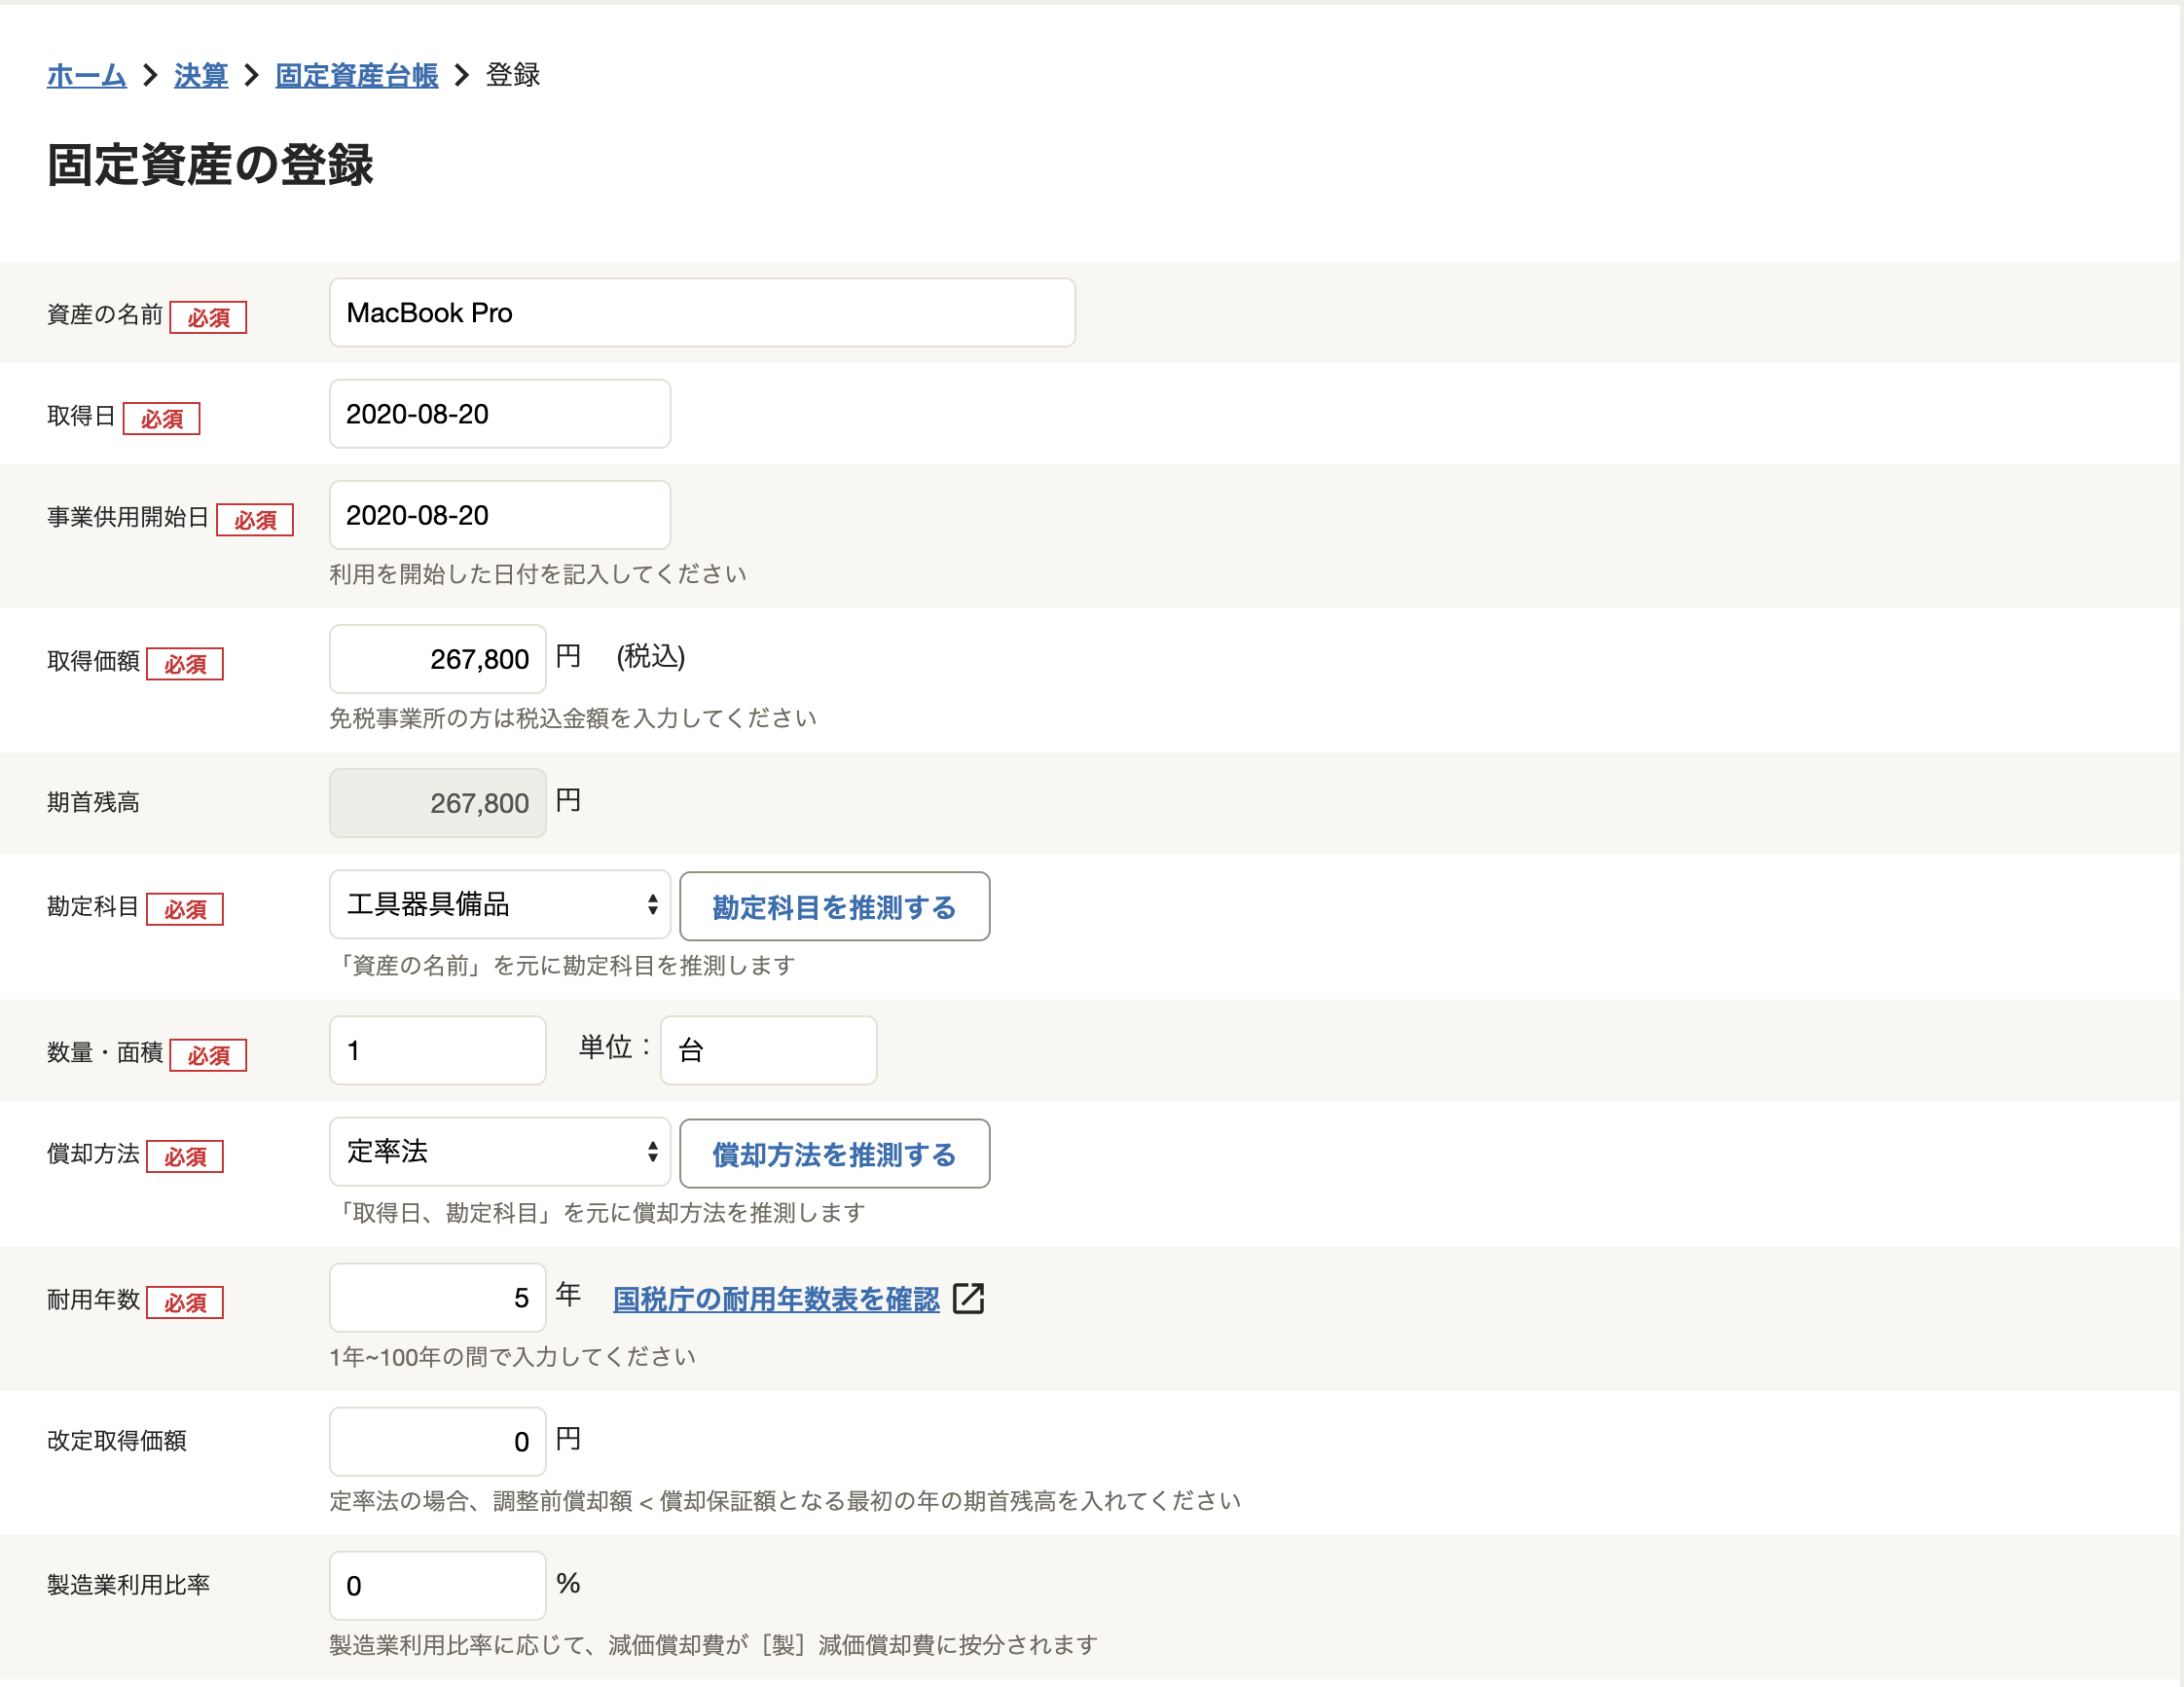The width and height of the screenshot is (2184, 1687).
Task: Open the ホーム breadcrumb link
Action: point(86,75)
